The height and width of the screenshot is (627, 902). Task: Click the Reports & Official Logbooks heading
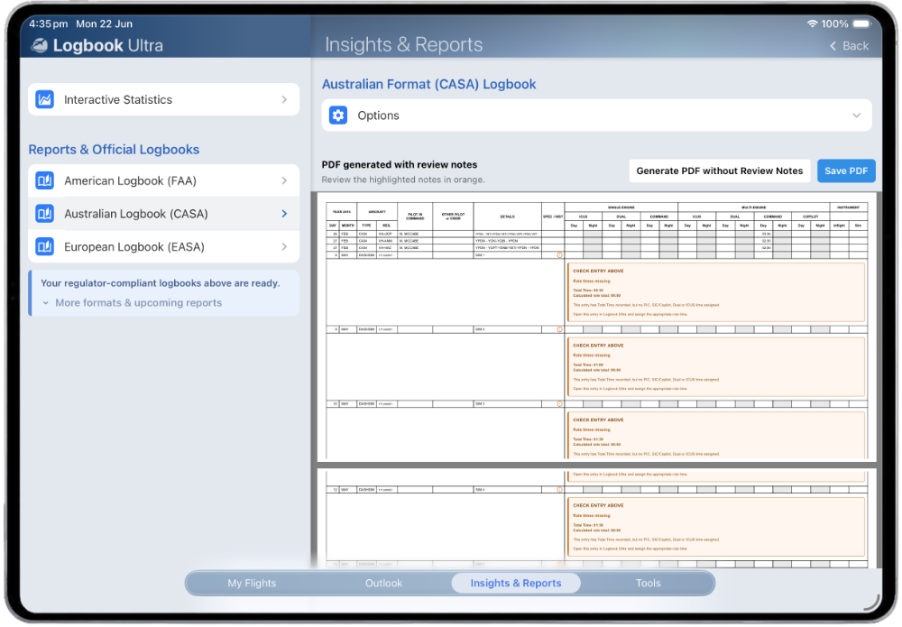click(114, 150)
